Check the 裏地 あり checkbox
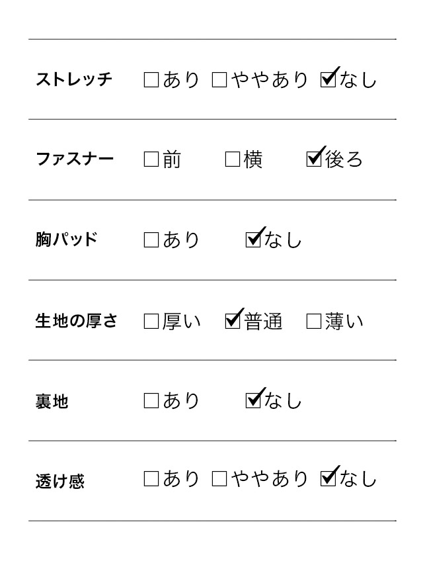Viewport: 423px width, 565px height. pyautogui.click(x=151, y=400)
